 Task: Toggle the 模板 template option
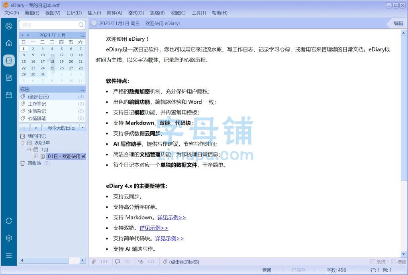[x=398, y=262]
